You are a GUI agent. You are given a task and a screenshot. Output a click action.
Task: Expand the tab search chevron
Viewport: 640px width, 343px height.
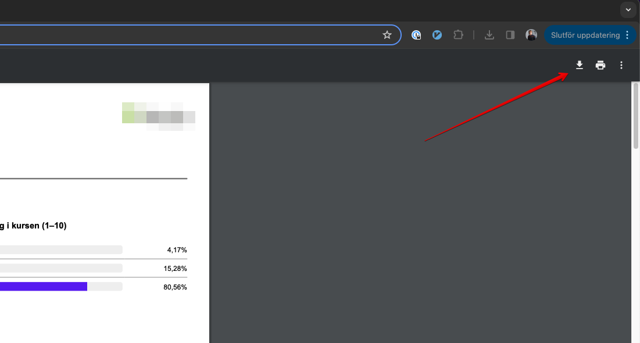628,10
